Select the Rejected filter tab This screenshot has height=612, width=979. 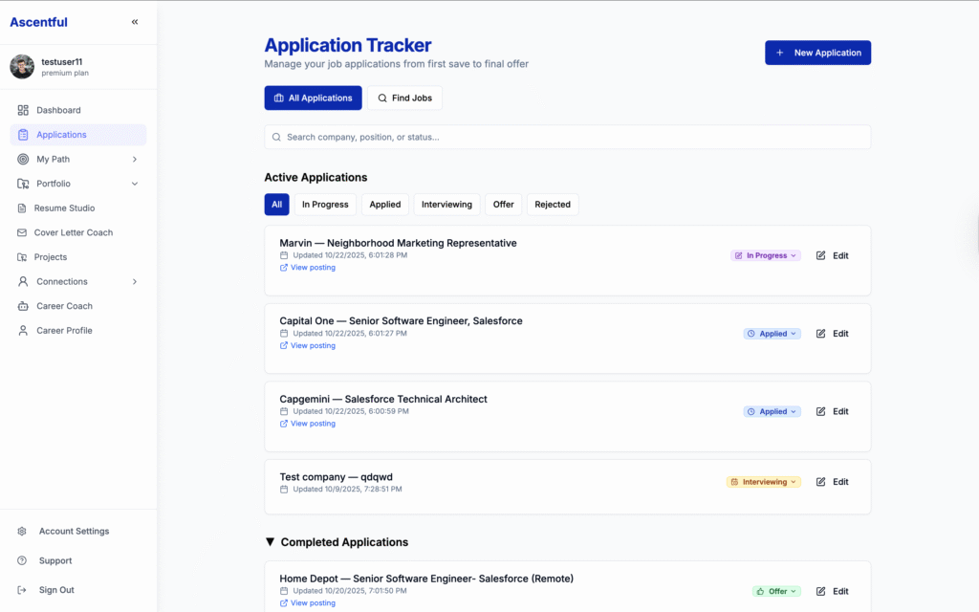553,205
